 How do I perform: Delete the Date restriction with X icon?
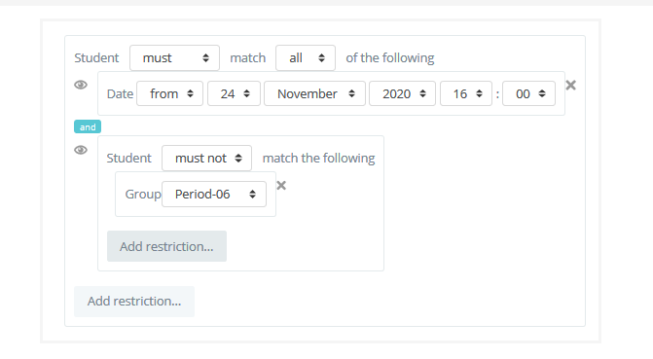pos(571,85)
